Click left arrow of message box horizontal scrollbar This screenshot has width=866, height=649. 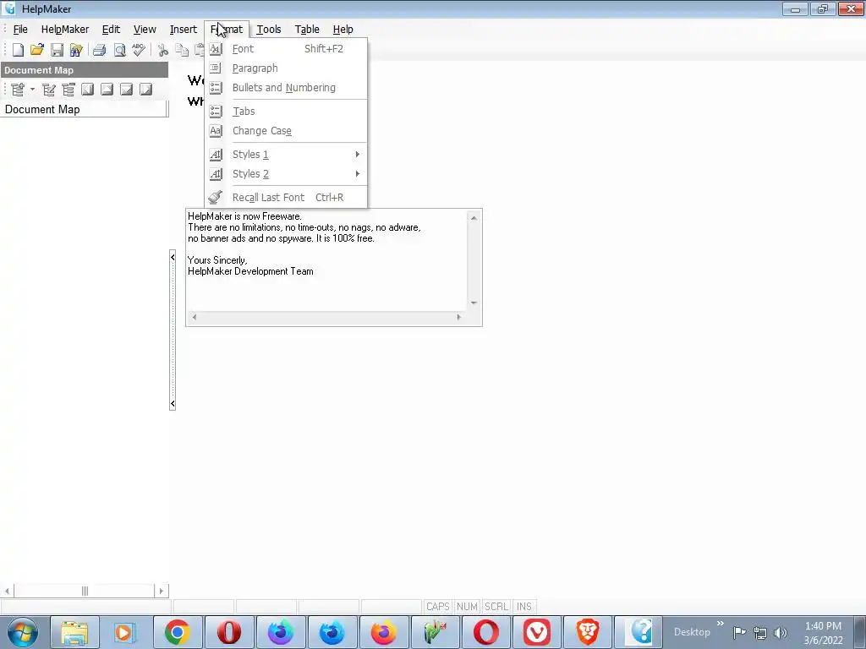click(x=194, y=318)
